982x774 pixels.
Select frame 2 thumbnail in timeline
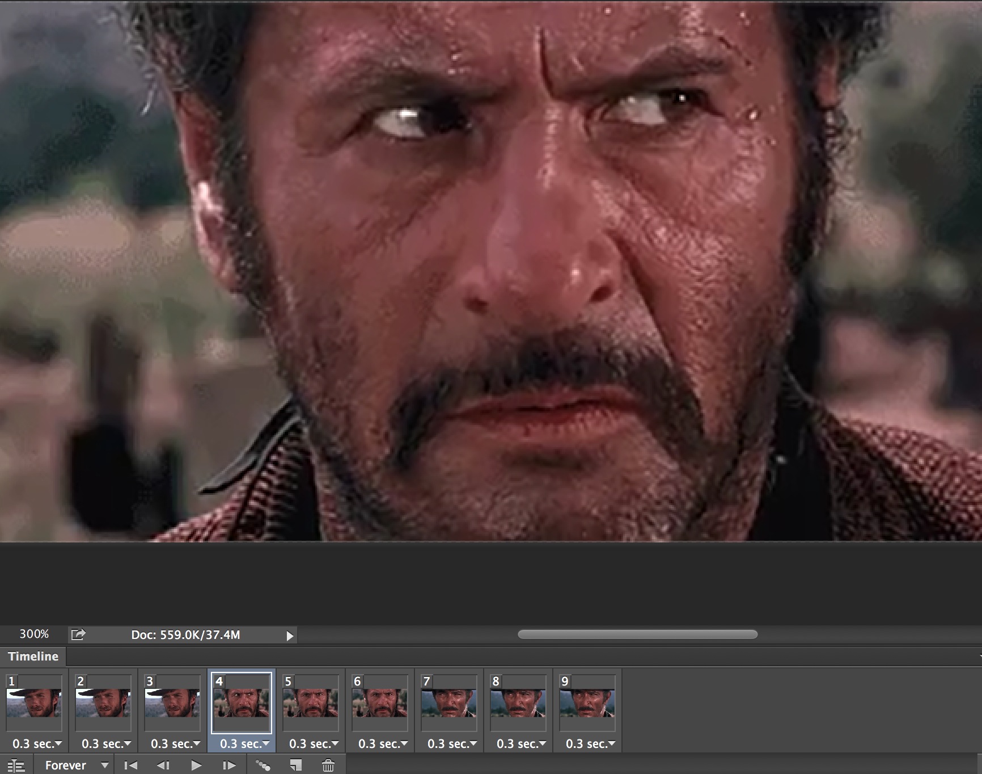point(103,704)
